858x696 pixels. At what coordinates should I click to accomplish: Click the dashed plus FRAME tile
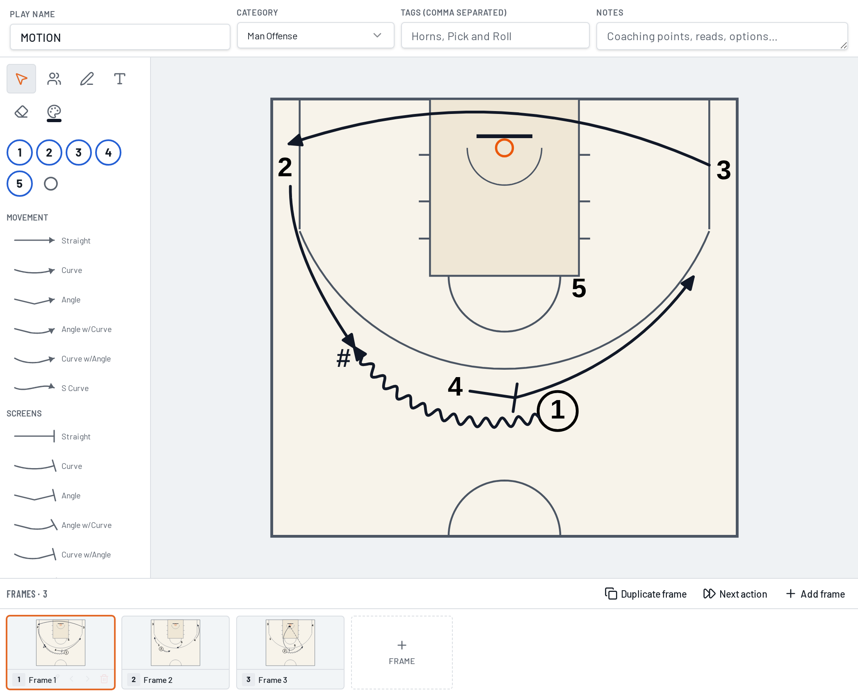[402, 653]
